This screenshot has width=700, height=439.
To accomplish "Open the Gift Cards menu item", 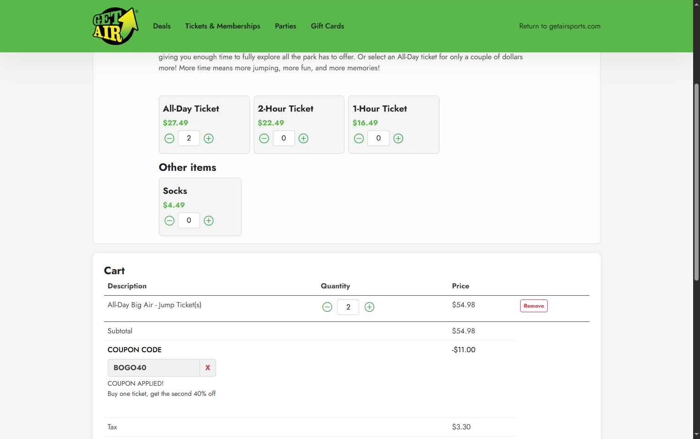I will [x=328, y=26].
